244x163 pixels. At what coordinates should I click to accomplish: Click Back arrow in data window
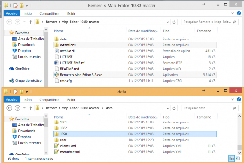click(x=9, y=108)
